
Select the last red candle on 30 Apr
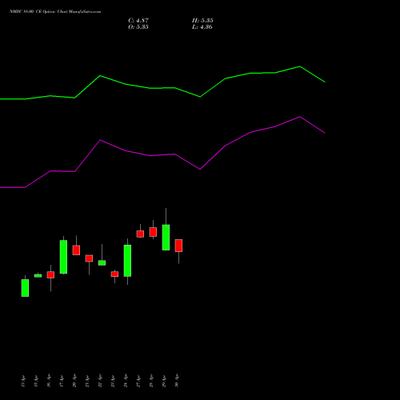[178, 246]
